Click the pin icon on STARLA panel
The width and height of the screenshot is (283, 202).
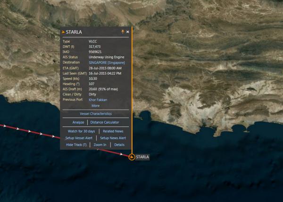(x=123, y=32)
